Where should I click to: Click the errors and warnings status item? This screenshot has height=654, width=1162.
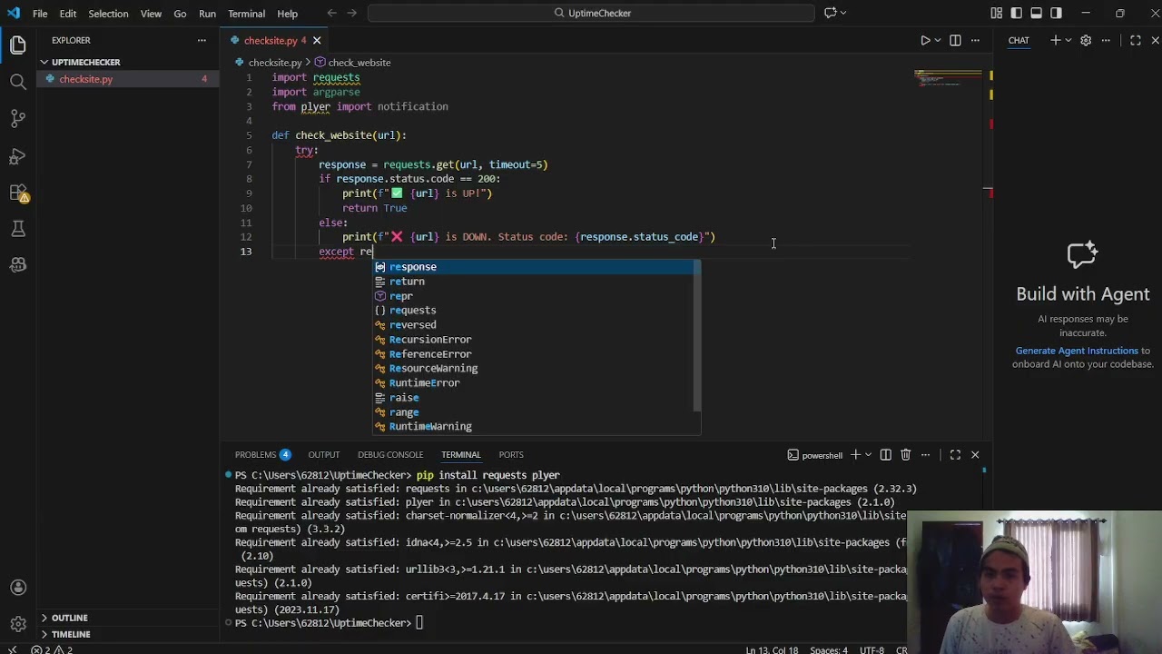point(52,649)
